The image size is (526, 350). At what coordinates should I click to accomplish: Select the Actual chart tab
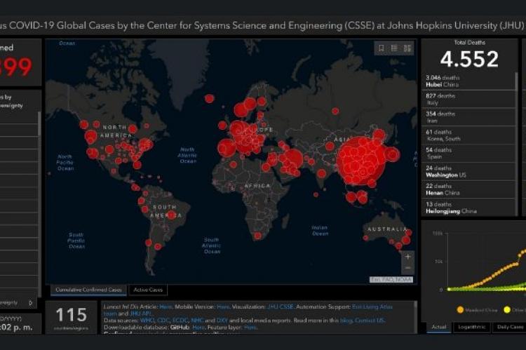439,327
